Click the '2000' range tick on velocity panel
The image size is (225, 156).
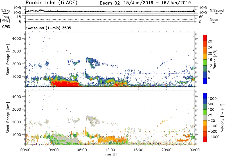17,122
